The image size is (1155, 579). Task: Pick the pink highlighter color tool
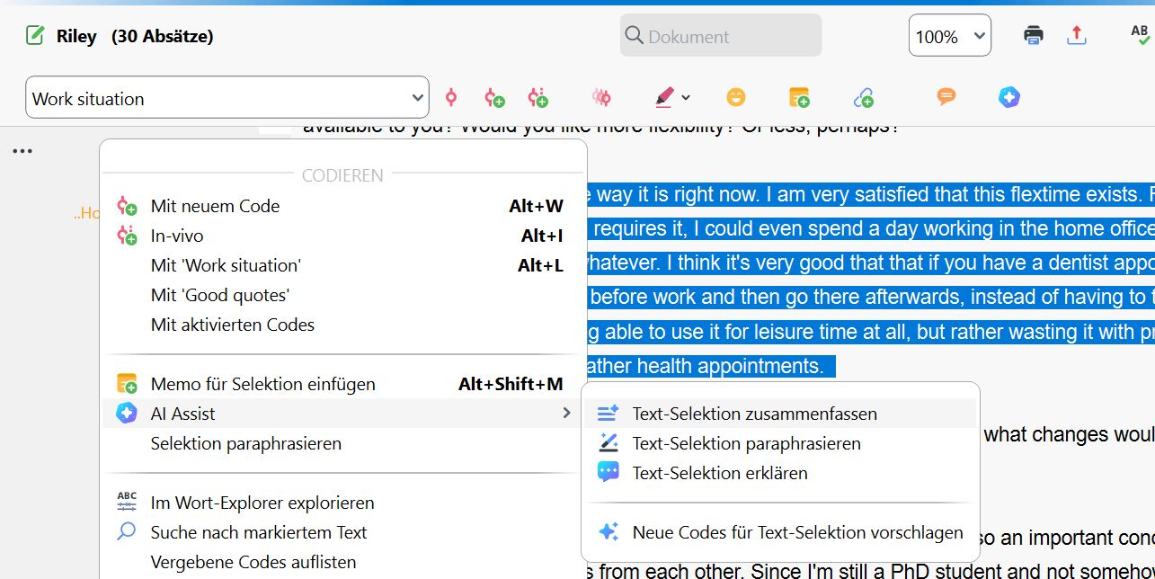click(664, 97)
